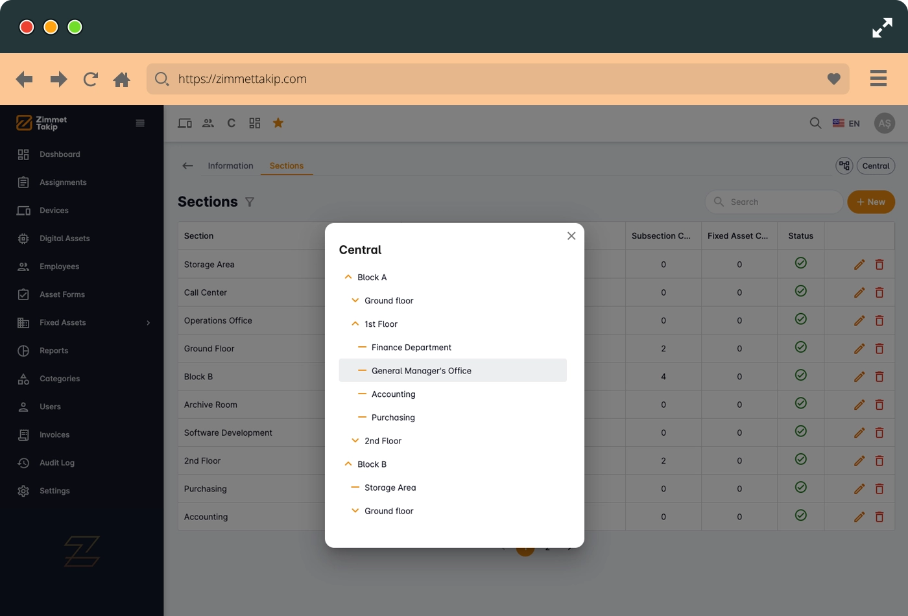Click the heart bookmark icon
The image size is (908, 616).
(833, 79)
